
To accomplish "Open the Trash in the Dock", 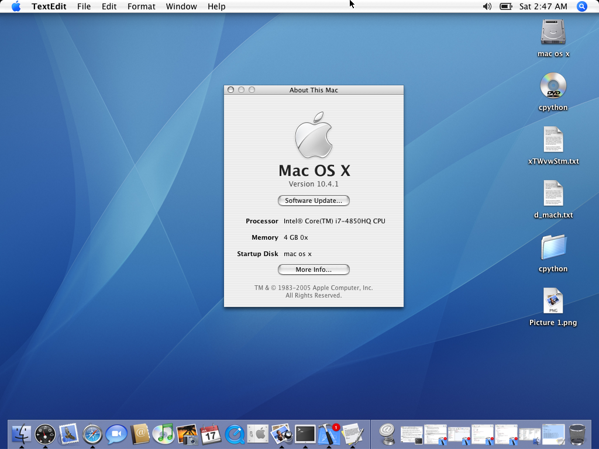I will (577, 434).
